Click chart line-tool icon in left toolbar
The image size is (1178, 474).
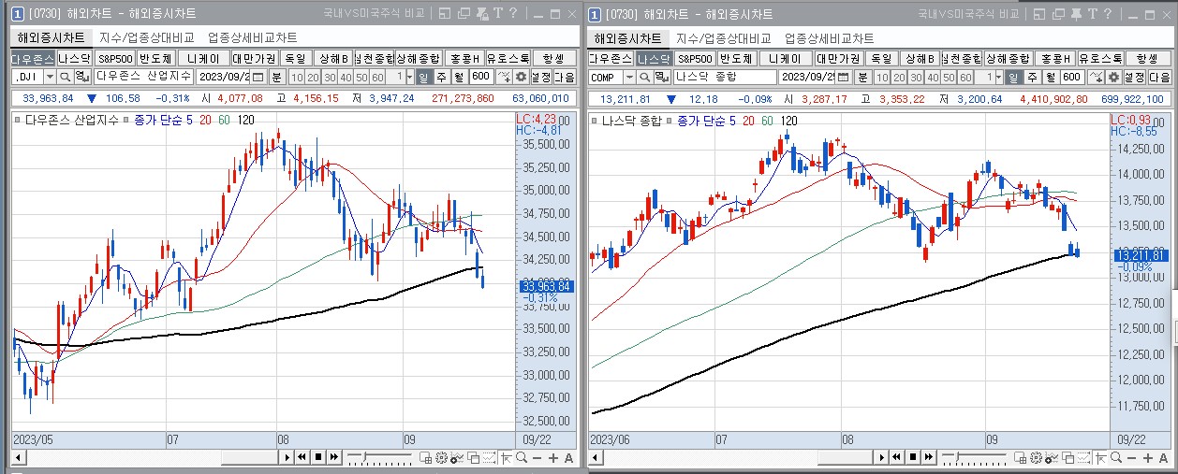click(503, 77)
